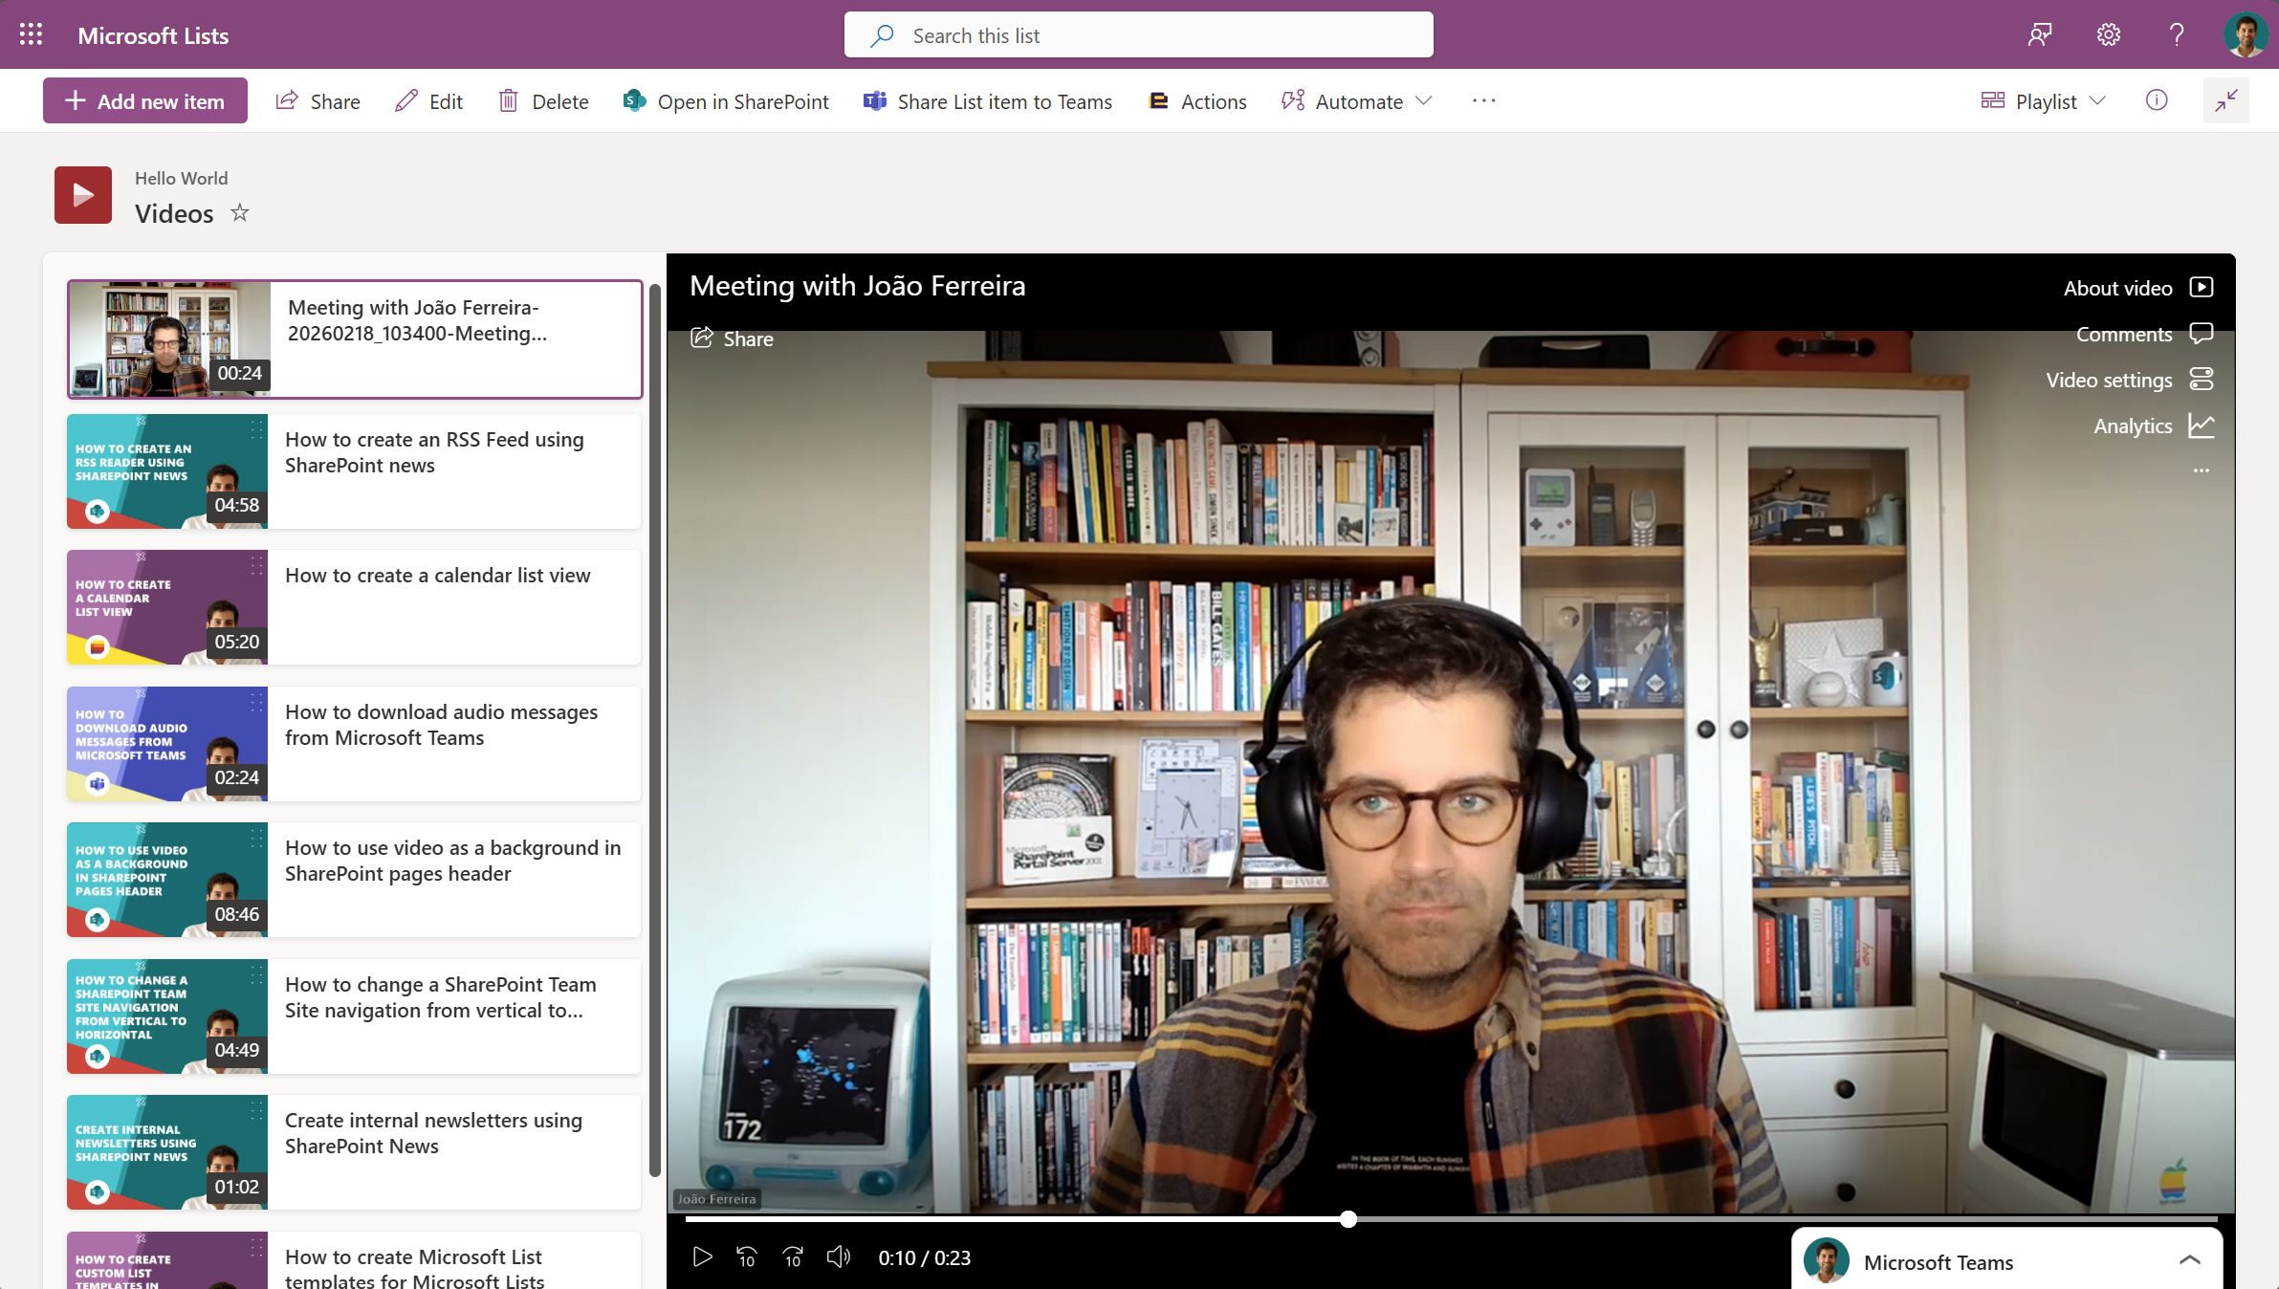Open the settings gear
Screen dimensions: 2279x1289
click(2108, 34)
